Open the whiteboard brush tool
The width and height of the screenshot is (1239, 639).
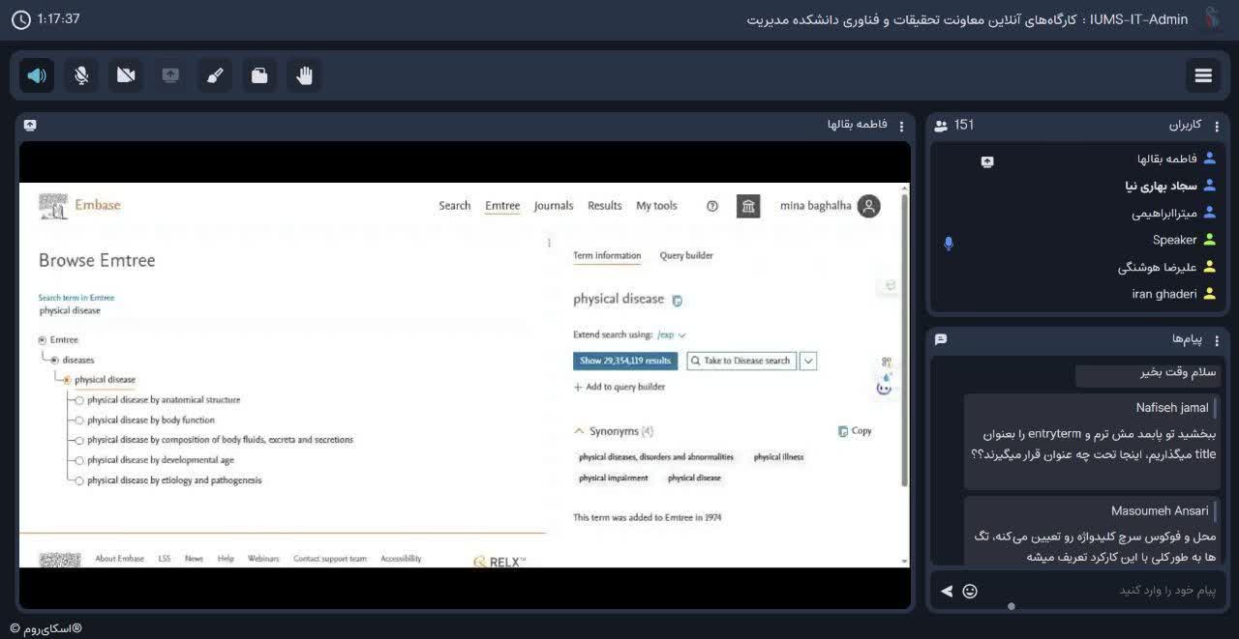click(x=215, y=75)
